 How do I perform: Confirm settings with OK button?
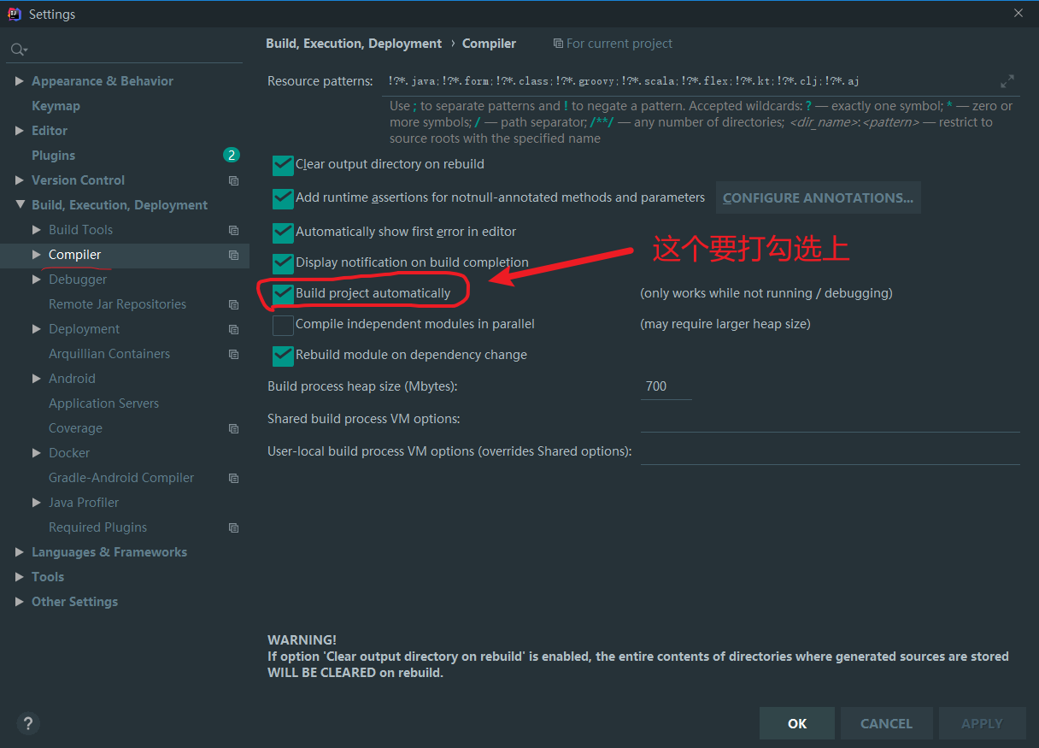797,723
